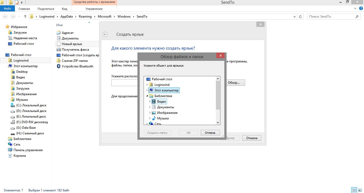This screenshot has height=193, width=364.
Task: Expand the Images library in browse tree
Action: coord(150,113)
